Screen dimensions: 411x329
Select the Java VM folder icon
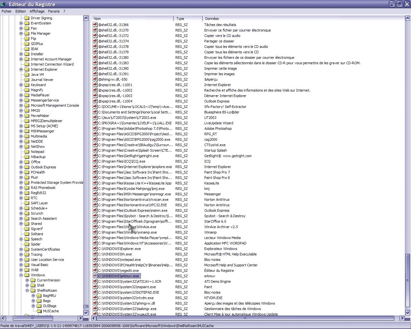pyautogui.click(x=27, y=75)
